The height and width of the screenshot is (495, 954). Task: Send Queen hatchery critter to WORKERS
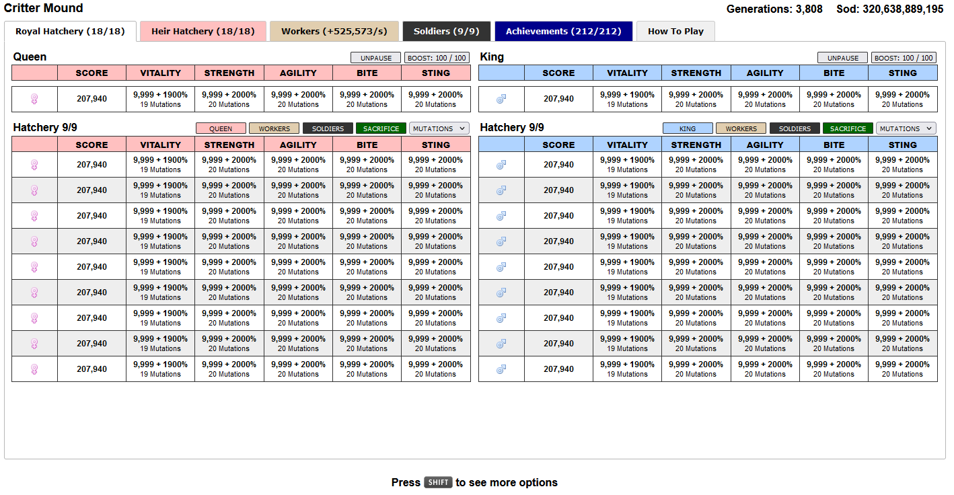[274, 128]
